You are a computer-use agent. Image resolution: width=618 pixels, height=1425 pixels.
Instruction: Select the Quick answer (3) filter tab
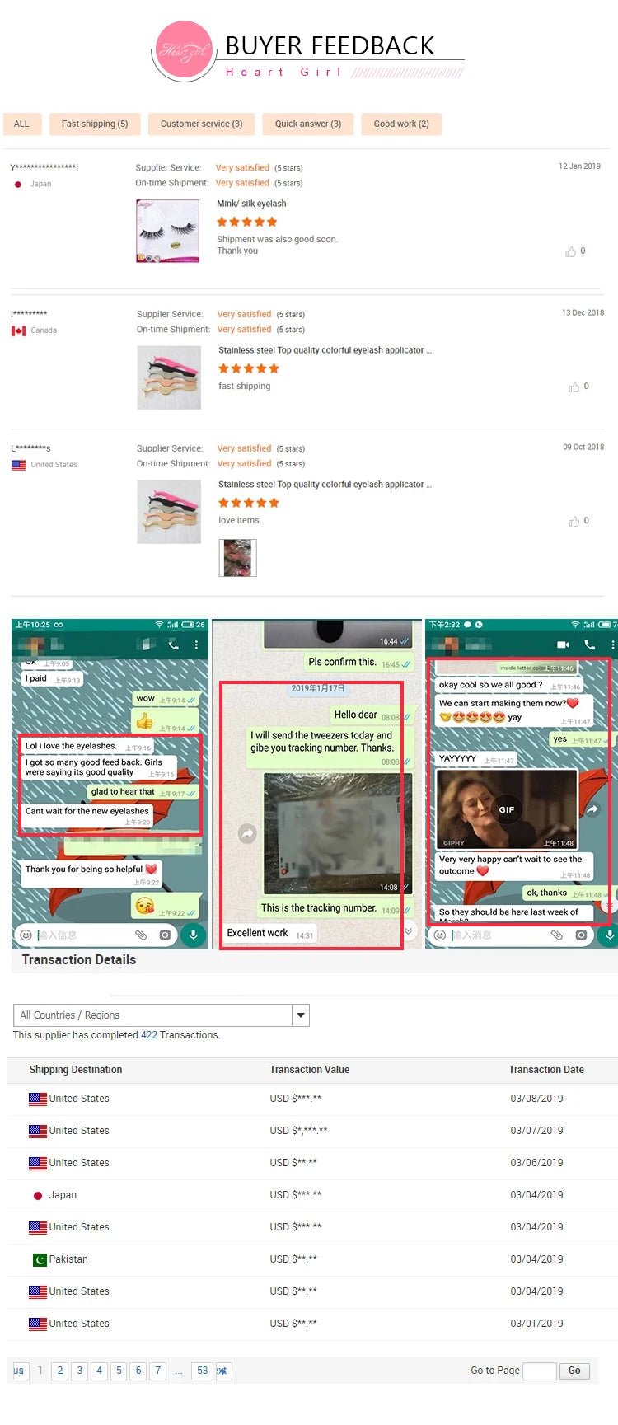tap(307, 124)
